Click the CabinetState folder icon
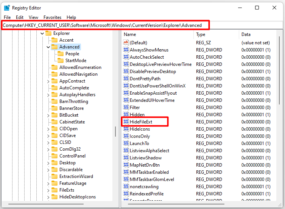The width and height of the screenshot is (285, 209). [55, 122]
